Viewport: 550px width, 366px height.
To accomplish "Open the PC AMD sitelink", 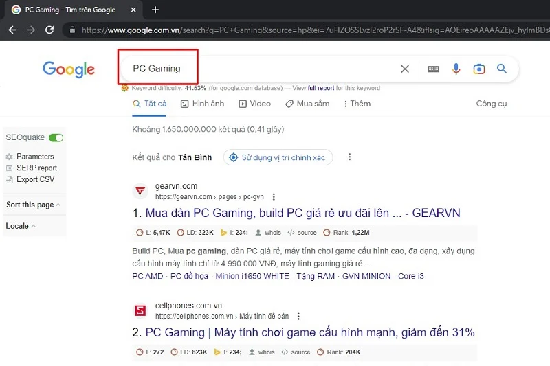I will (148, 276).
